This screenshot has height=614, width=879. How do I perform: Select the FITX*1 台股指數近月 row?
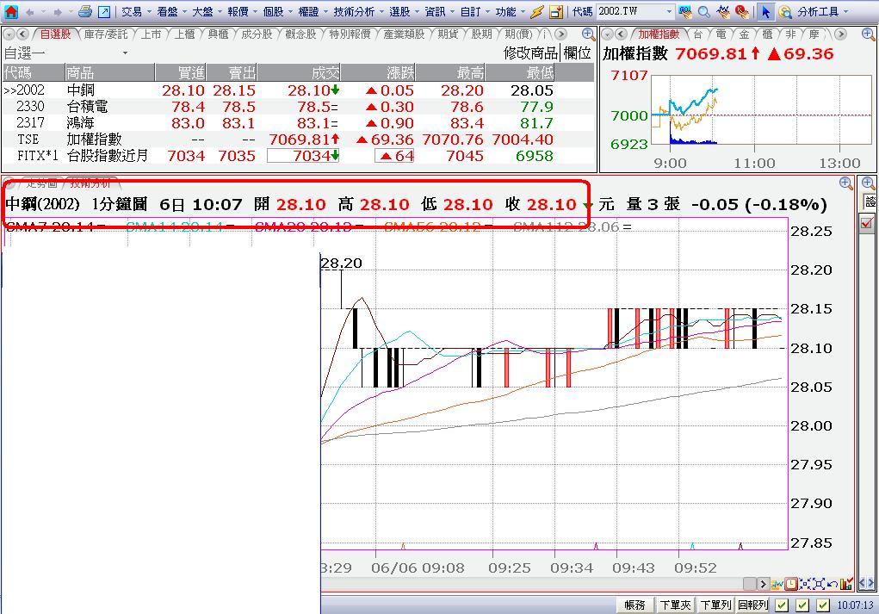(298, 155)
